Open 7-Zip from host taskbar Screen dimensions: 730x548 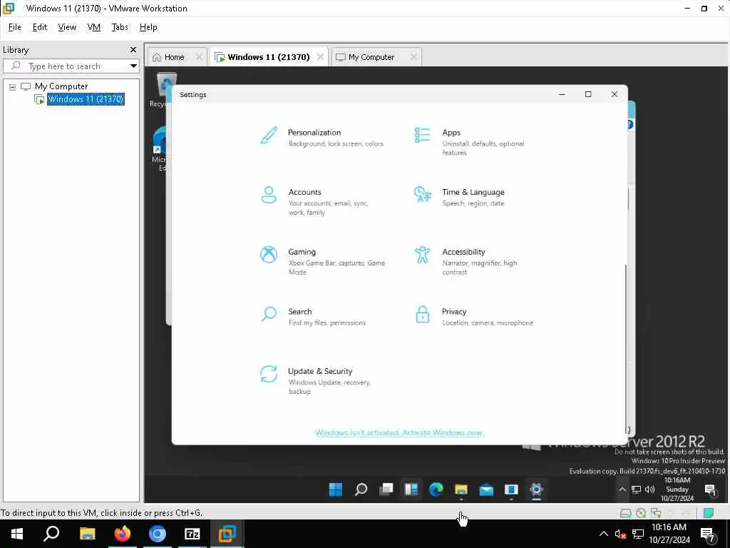point(192,534)
